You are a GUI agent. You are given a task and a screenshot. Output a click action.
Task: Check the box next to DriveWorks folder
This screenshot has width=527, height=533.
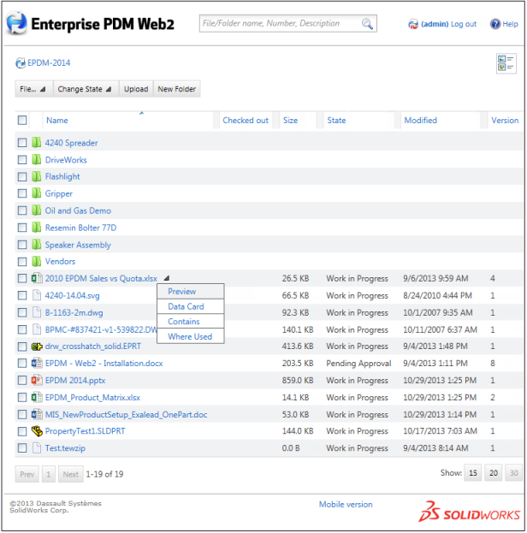[22, 160]
